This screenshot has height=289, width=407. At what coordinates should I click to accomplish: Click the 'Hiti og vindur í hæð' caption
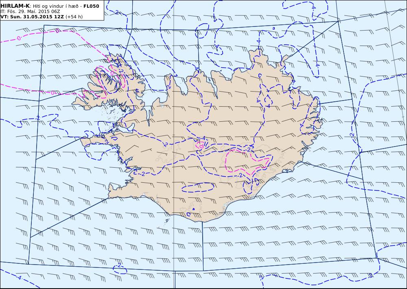(x=56, y=7)
